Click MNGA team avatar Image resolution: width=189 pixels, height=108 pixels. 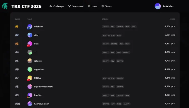[x=30, y=78]
